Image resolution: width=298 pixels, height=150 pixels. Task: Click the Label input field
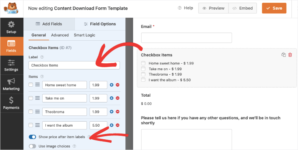click(74, 65)
